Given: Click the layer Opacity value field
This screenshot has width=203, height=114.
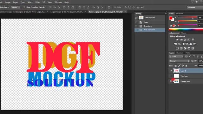Looking at the screenshot, I should pos(200,61).
